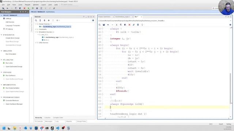This screenshot has width=234, height=131.
Task: Open Sources panel settings gear
Action: [x=93, y=20]
